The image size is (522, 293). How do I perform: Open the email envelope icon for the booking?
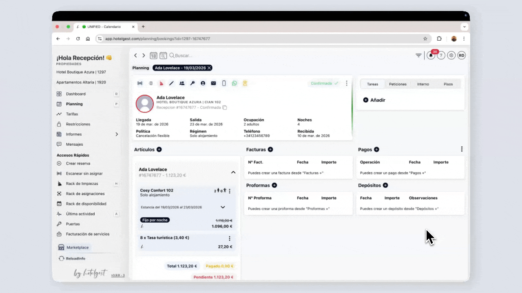213,83
